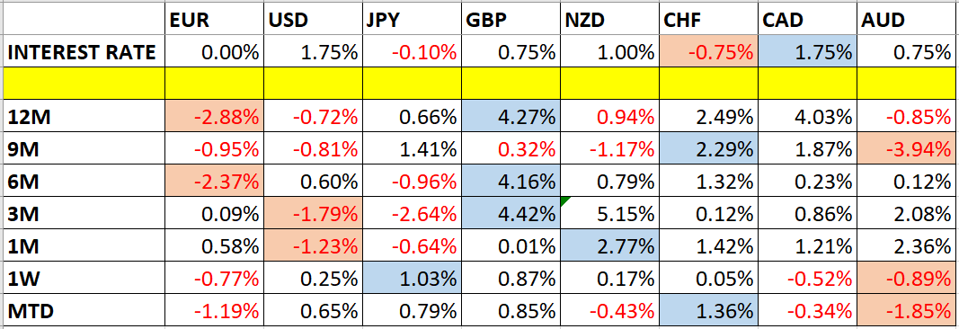
Task: Click the GBP 12M cell showing 4.27%
Action: (511, 116)
